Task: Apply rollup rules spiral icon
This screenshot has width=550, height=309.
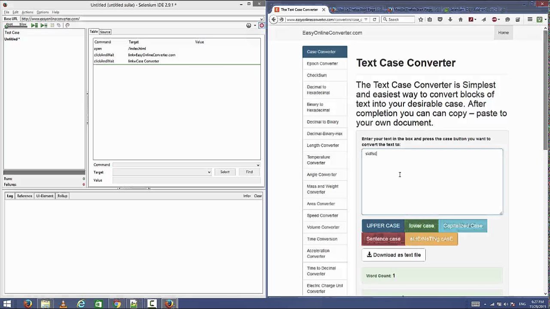Action: click(67, 25)
